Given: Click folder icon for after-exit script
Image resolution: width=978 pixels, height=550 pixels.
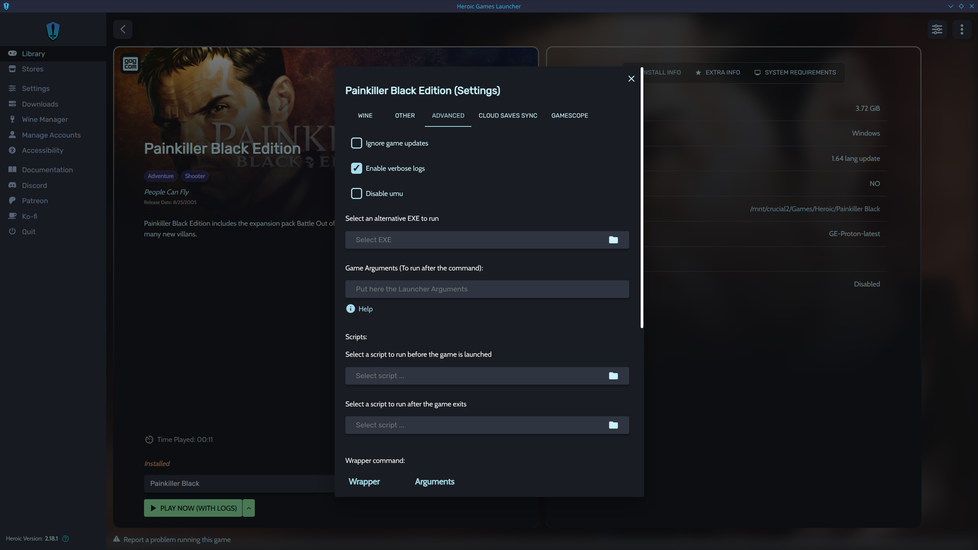Looking at the screenshot, I should pyautogui.click(x=613, y=425).
